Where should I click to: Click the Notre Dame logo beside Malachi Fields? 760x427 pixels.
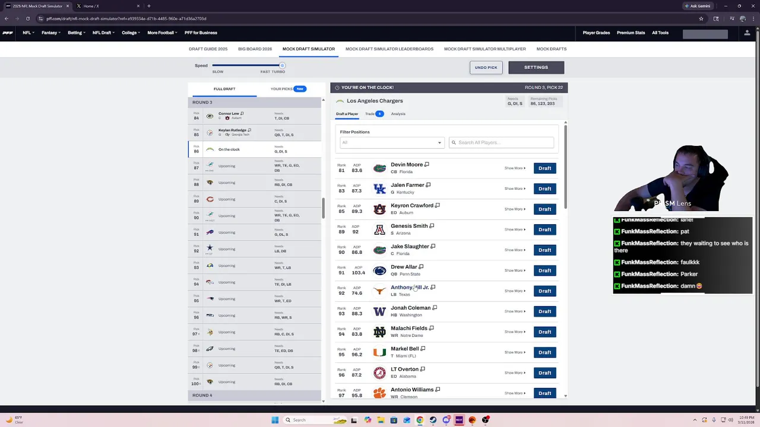tap(379, 332)
